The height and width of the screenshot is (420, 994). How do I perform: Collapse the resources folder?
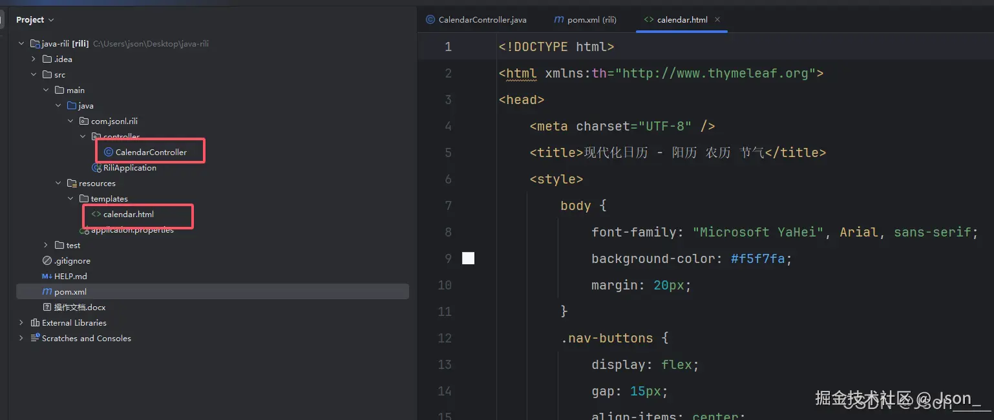coord(58,183)
